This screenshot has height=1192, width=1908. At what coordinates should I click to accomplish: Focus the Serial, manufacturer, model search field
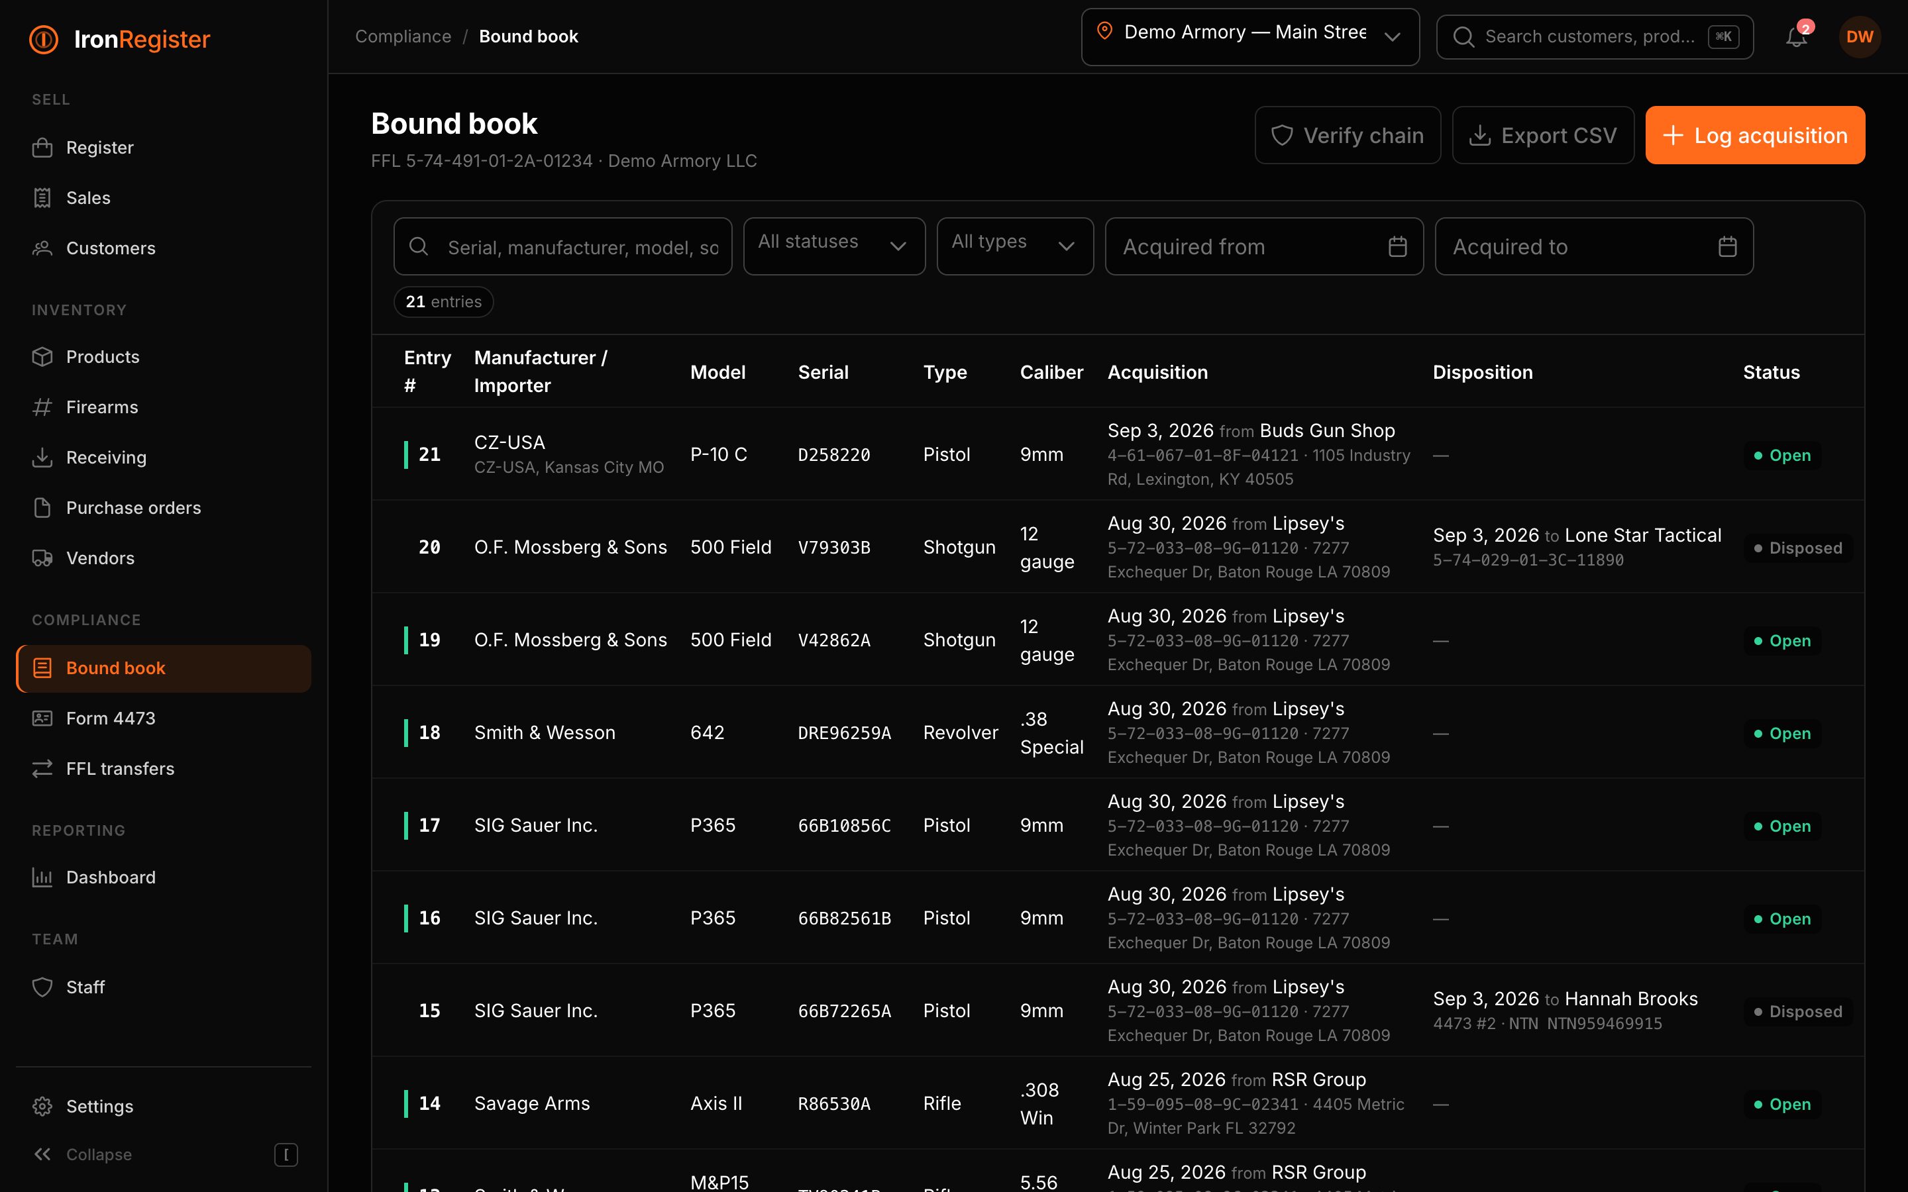563,246
